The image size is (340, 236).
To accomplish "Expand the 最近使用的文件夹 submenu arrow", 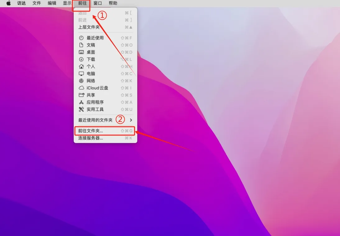I will click(131, 120).
